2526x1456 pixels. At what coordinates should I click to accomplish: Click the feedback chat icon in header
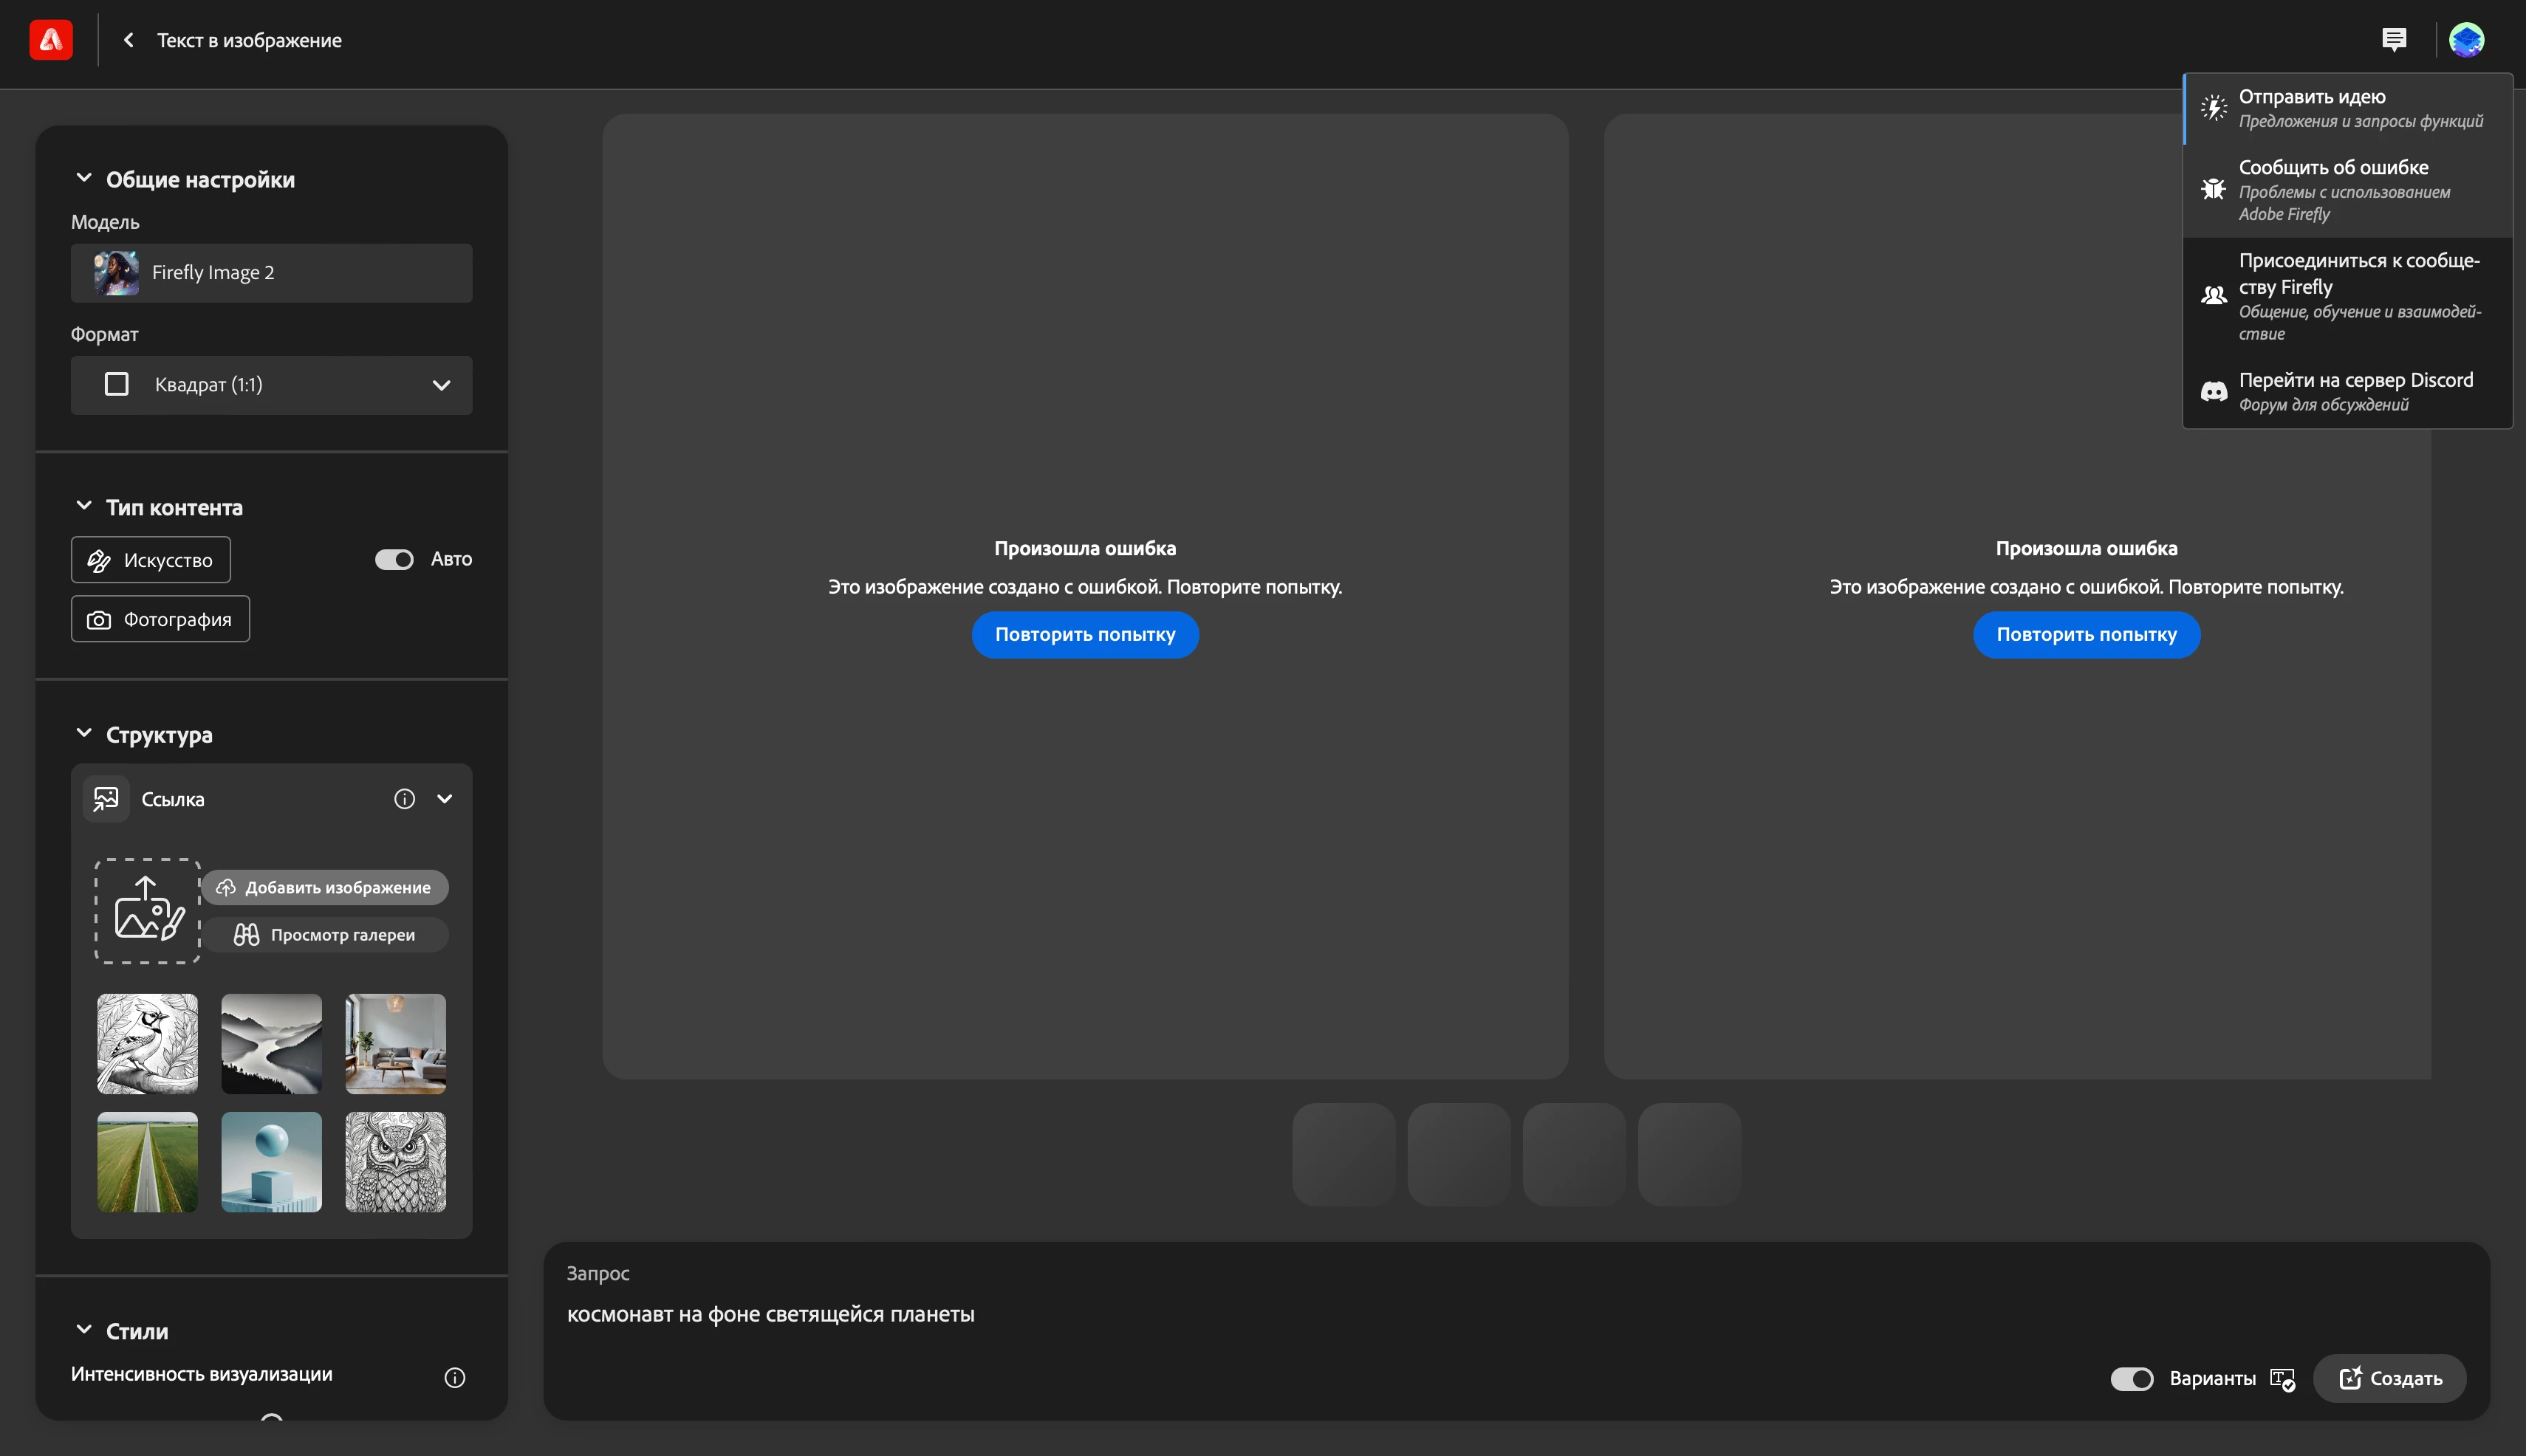pyautogui.click(x=2394, y=40)
